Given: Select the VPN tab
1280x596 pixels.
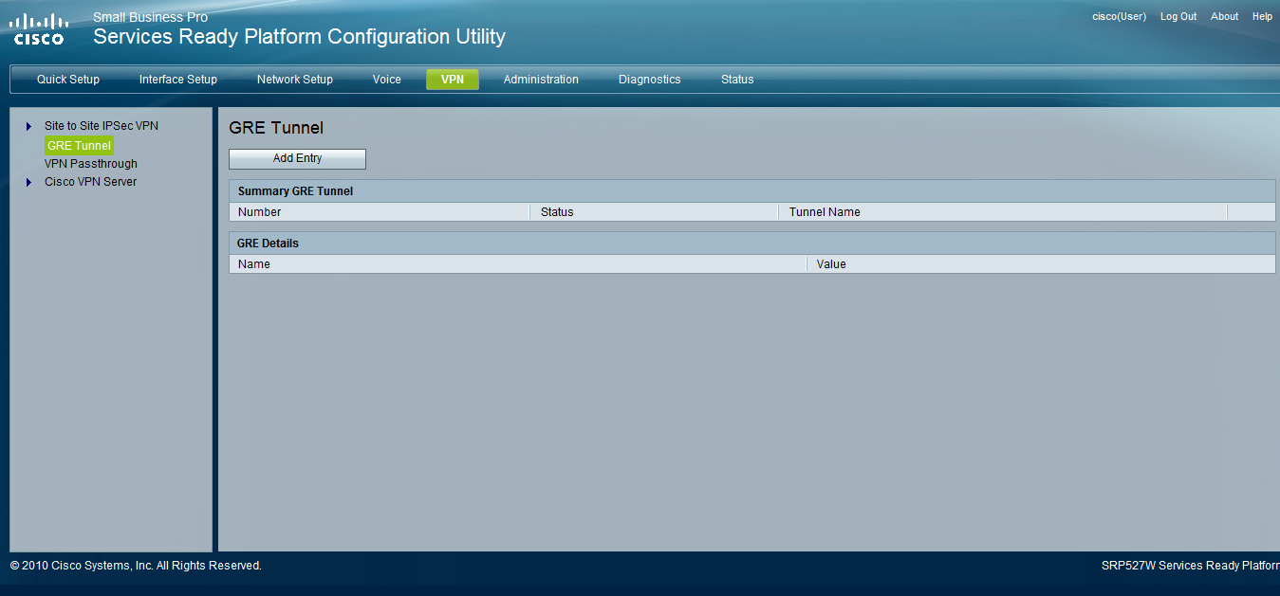Looking at the screenshot, I should point(453,80).
